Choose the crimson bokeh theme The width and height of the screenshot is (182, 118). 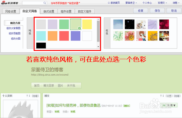164,24
